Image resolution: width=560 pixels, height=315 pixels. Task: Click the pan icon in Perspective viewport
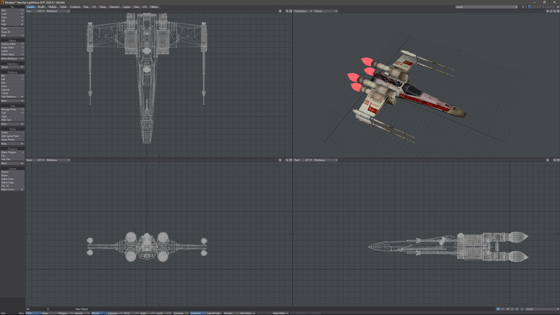pyautogui.click(x=547, y=11)
